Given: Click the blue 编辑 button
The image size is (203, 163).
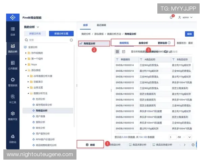Looking at the screenshot, I should [189, 34].
